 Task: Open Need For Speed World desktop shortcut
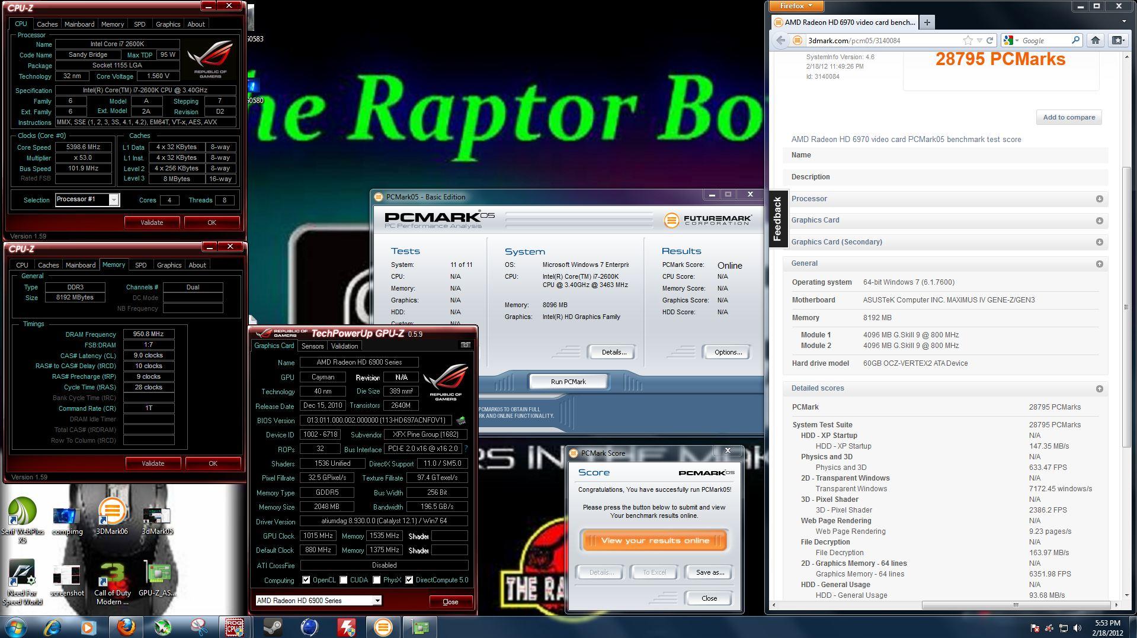(x=22, y=582)
